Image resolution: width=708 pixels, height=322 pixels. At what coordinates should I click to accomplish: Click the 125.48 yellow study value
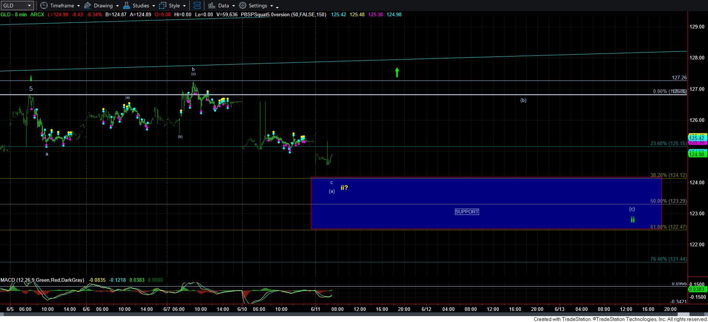point(357,14)
